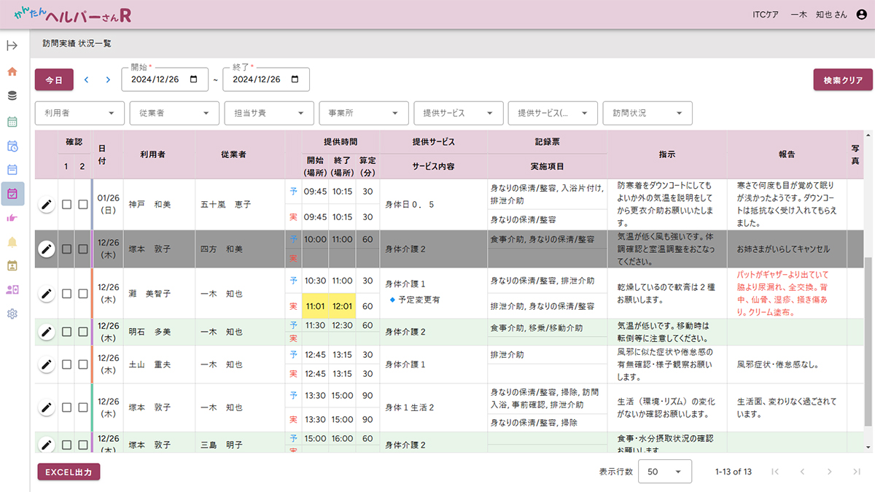Go to the last page of results

pyautogui.click(x=857, y=472)
